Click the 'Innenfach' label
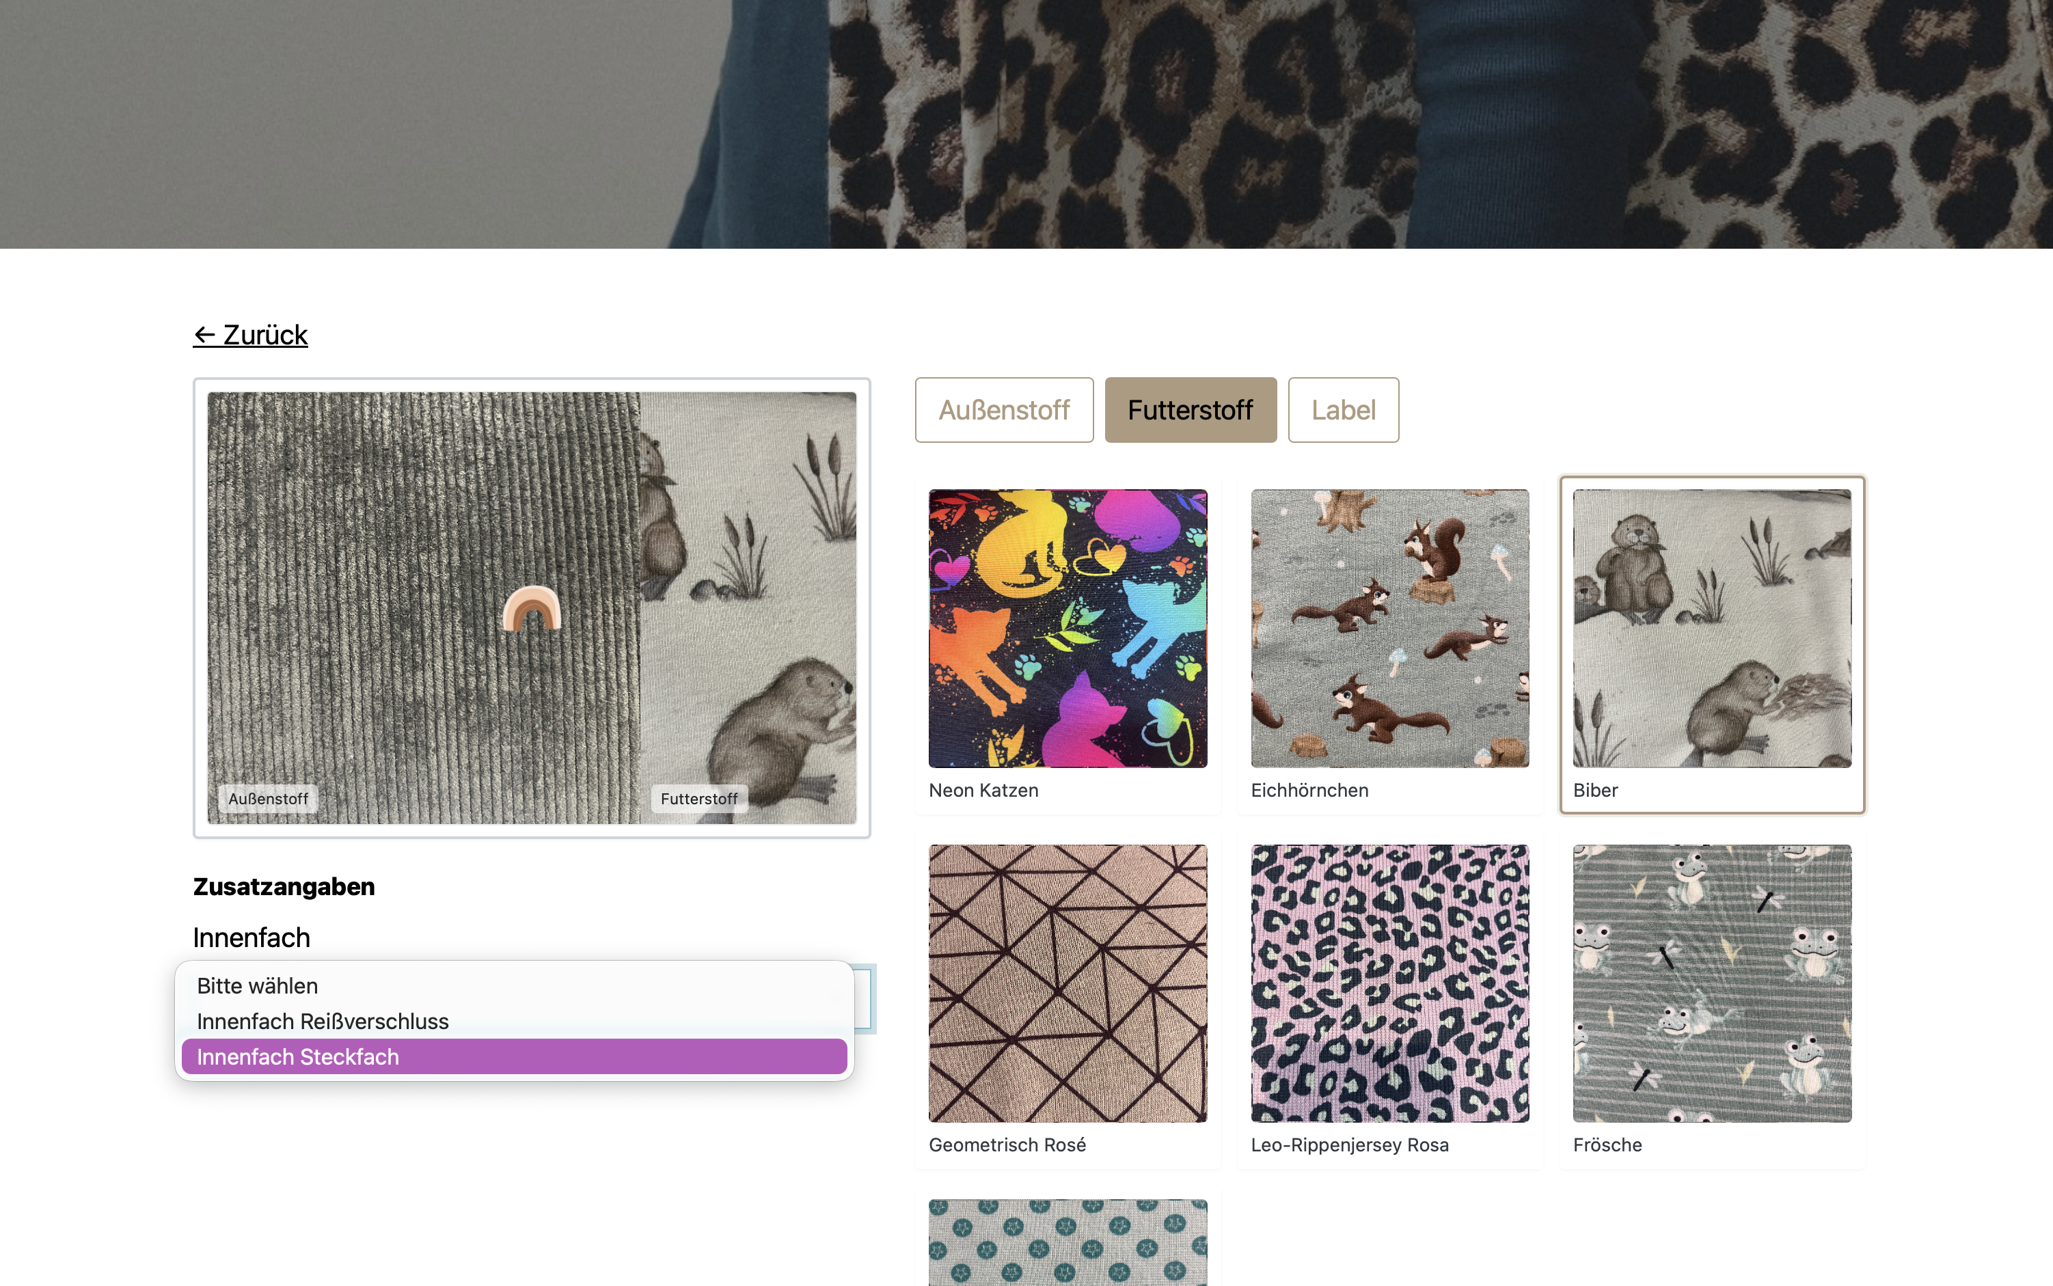Screen dimensions: 2053x1286 point(251,938)
